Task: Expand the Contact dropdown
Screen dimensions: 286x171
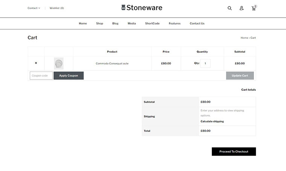Action: point(33,8)
